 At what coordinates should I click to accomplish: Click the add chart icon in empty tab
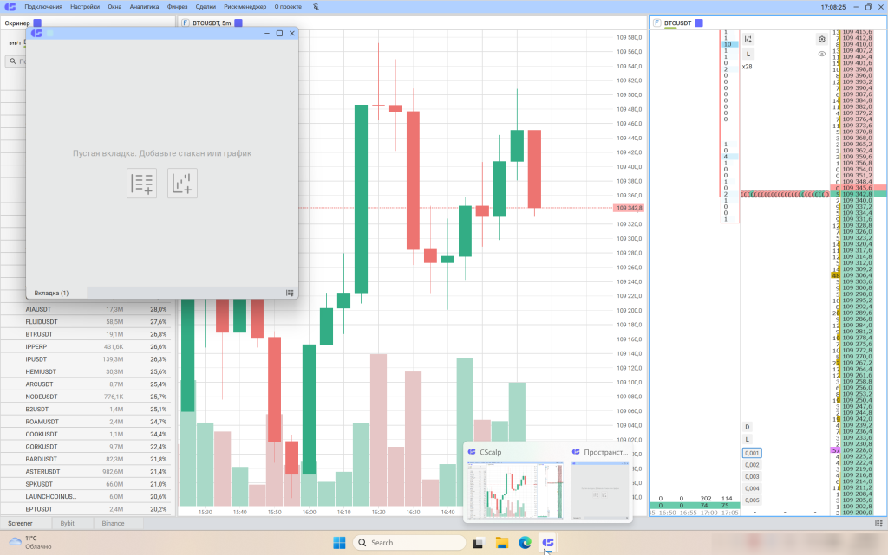(182, 183)
